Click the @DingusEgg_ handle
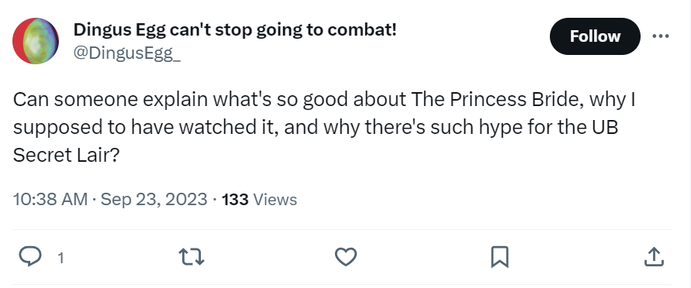The height and width of the screenshot is (288, 691). coord(127,53)
